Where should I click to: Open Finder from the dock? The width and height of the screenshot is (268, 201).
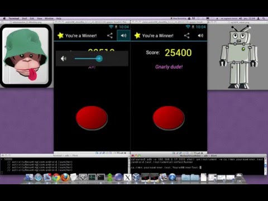[29, 178]
